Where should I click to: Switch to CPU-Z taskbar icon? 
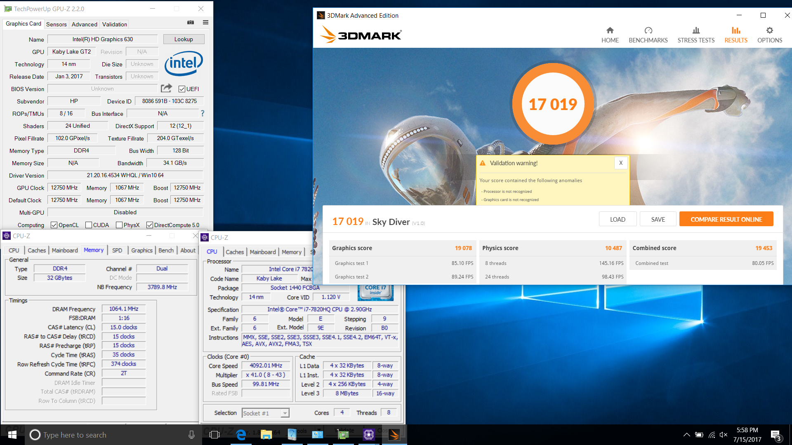click(369, 435)
